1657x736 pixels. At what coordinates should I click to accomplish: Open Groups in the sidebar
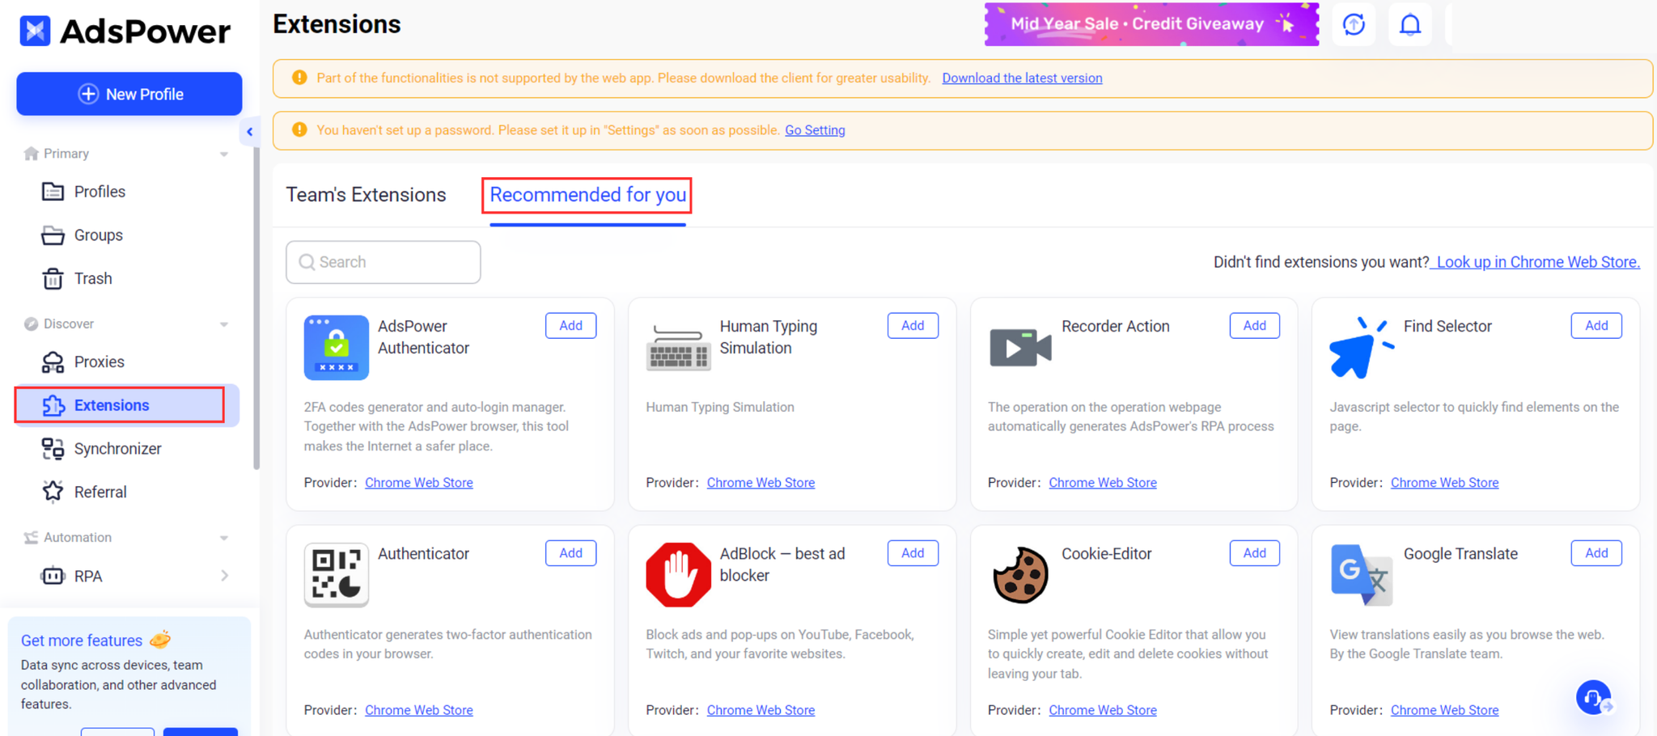99,235
